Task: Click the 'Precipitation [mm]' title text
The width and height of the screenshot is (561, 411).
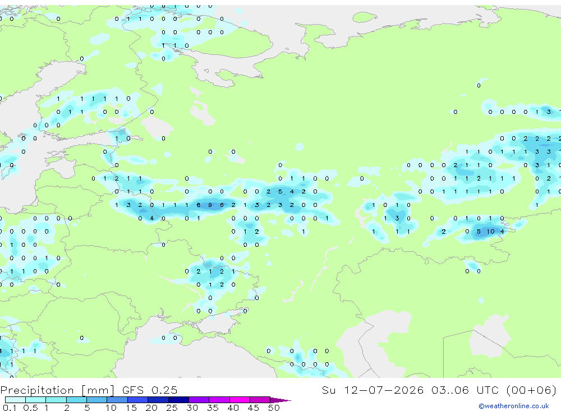Action: (x=57, y=390)
